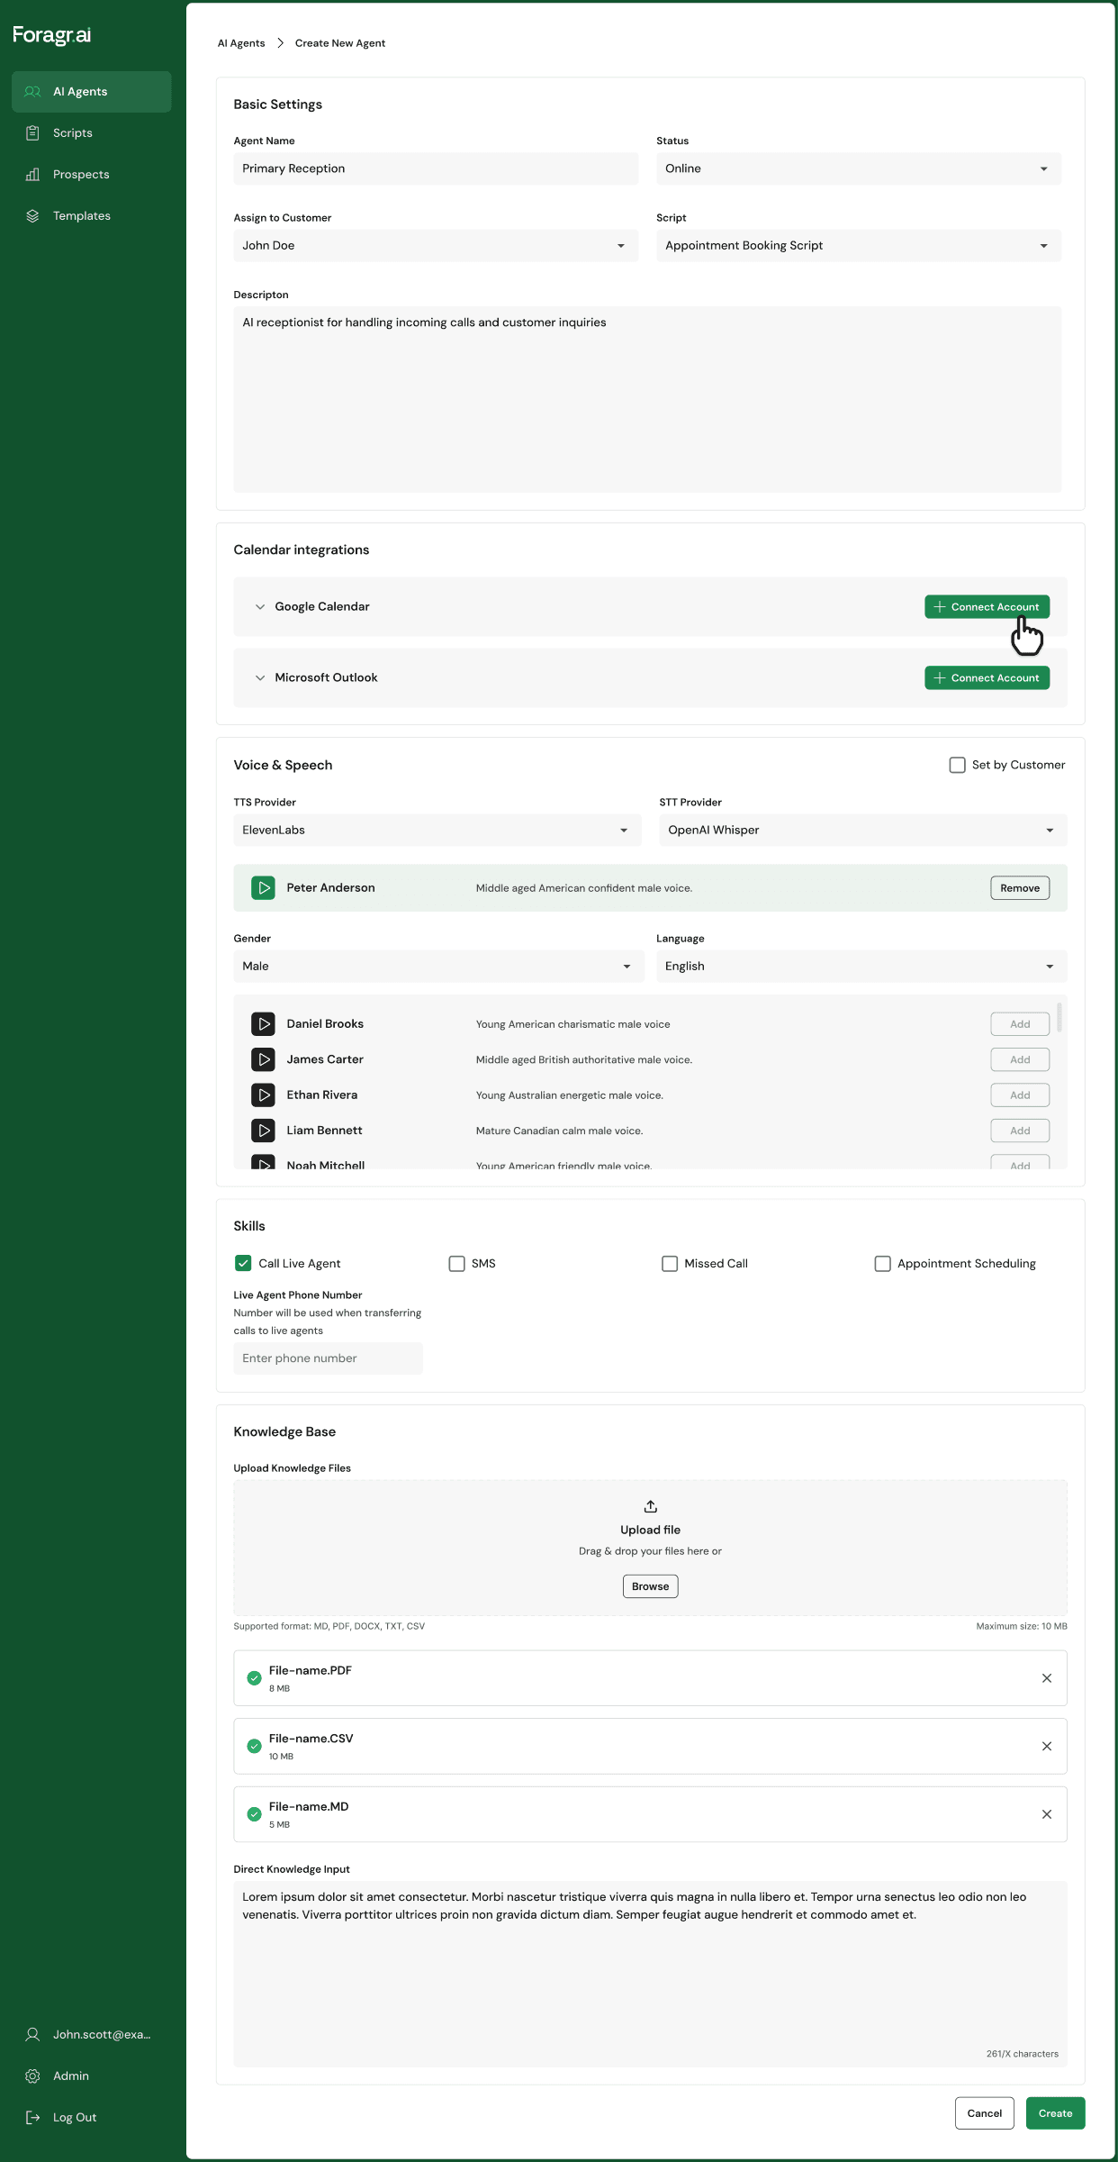This screenshot has width=1118, height=2162.
Task: Remove File-name.MD with its X icon
Action: coord(1047,1814)
